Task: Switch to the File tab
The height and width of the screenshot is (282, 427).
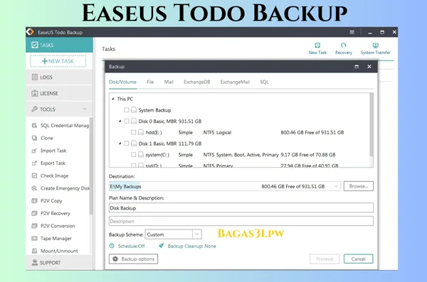Action: point(150,82)
